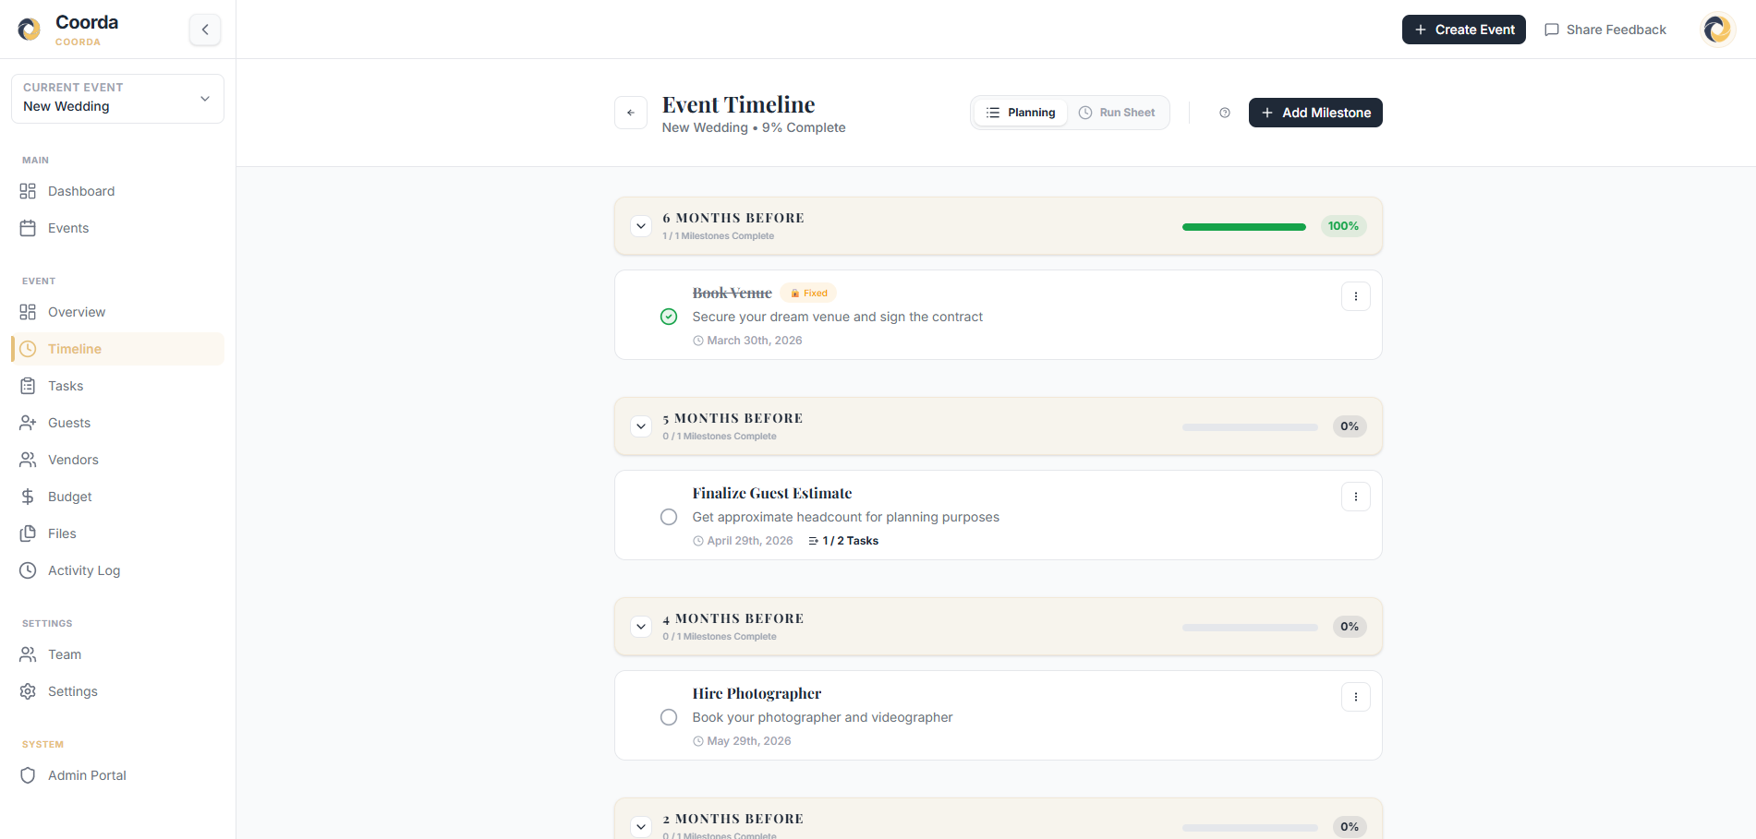
Task: Check off the Hire Photographer milestone
Action: click(x=668, y=717)
